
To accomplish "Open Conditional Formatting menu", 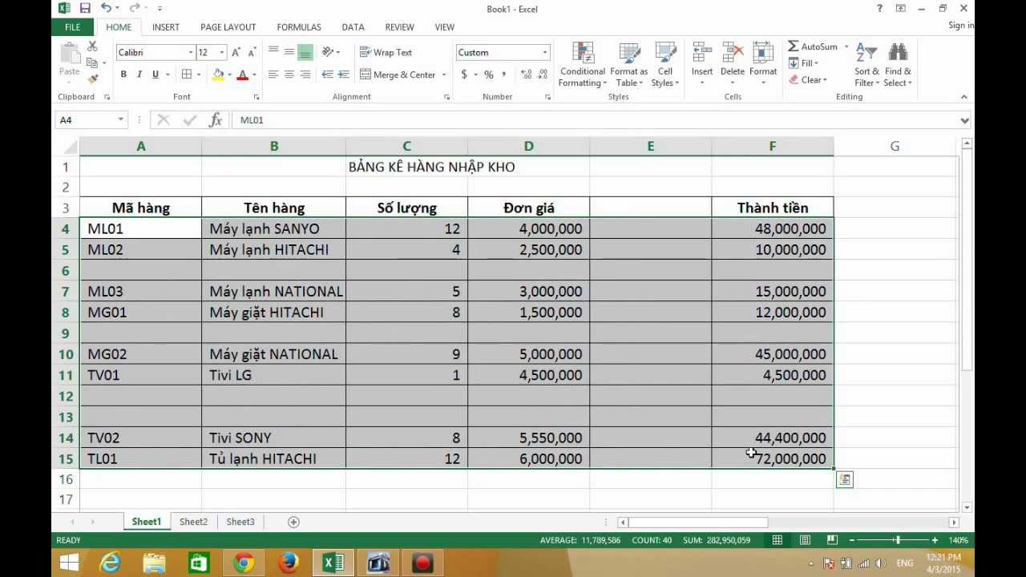I will point(583,65).
